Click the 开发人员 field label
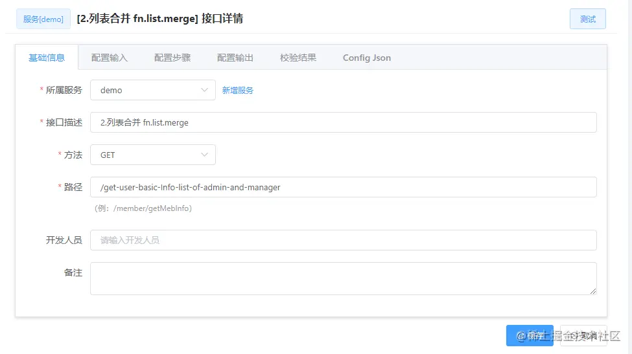 [64, 240]
